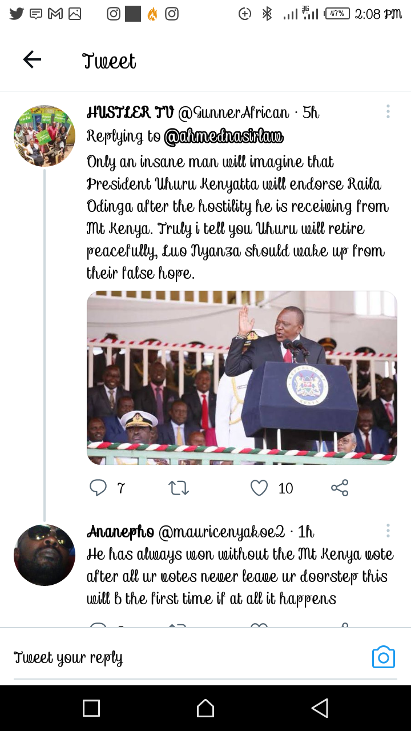
Task: Tap the camera icon in reply bar
Action: (x=384, y=657)
